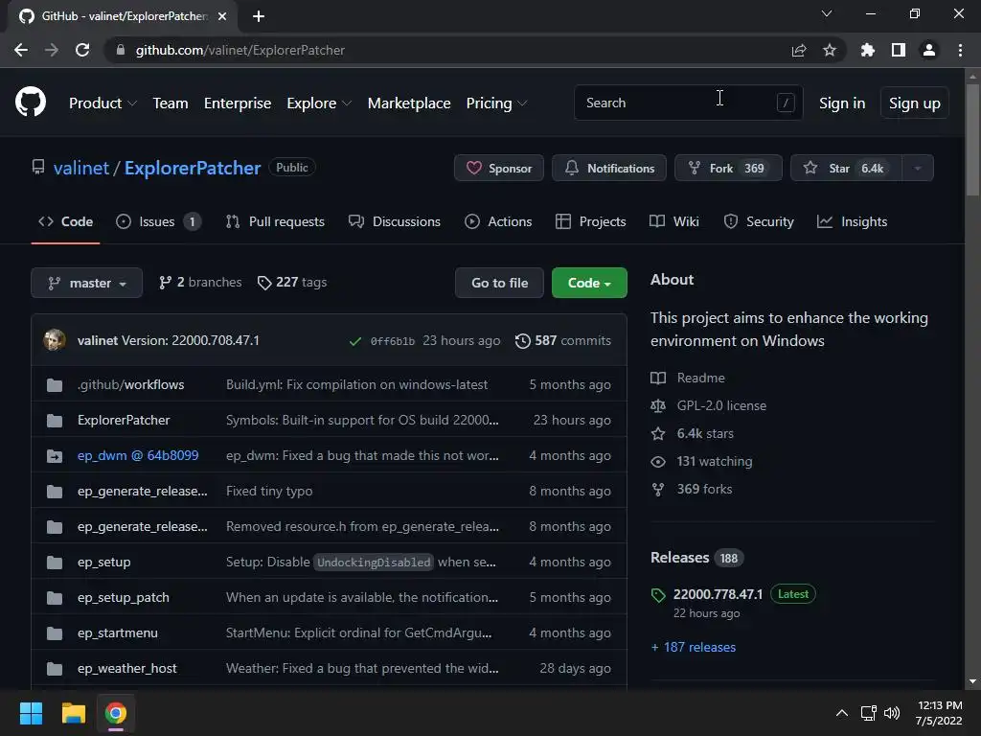
Task: Open a new Chrome tab
Action: 259,16
